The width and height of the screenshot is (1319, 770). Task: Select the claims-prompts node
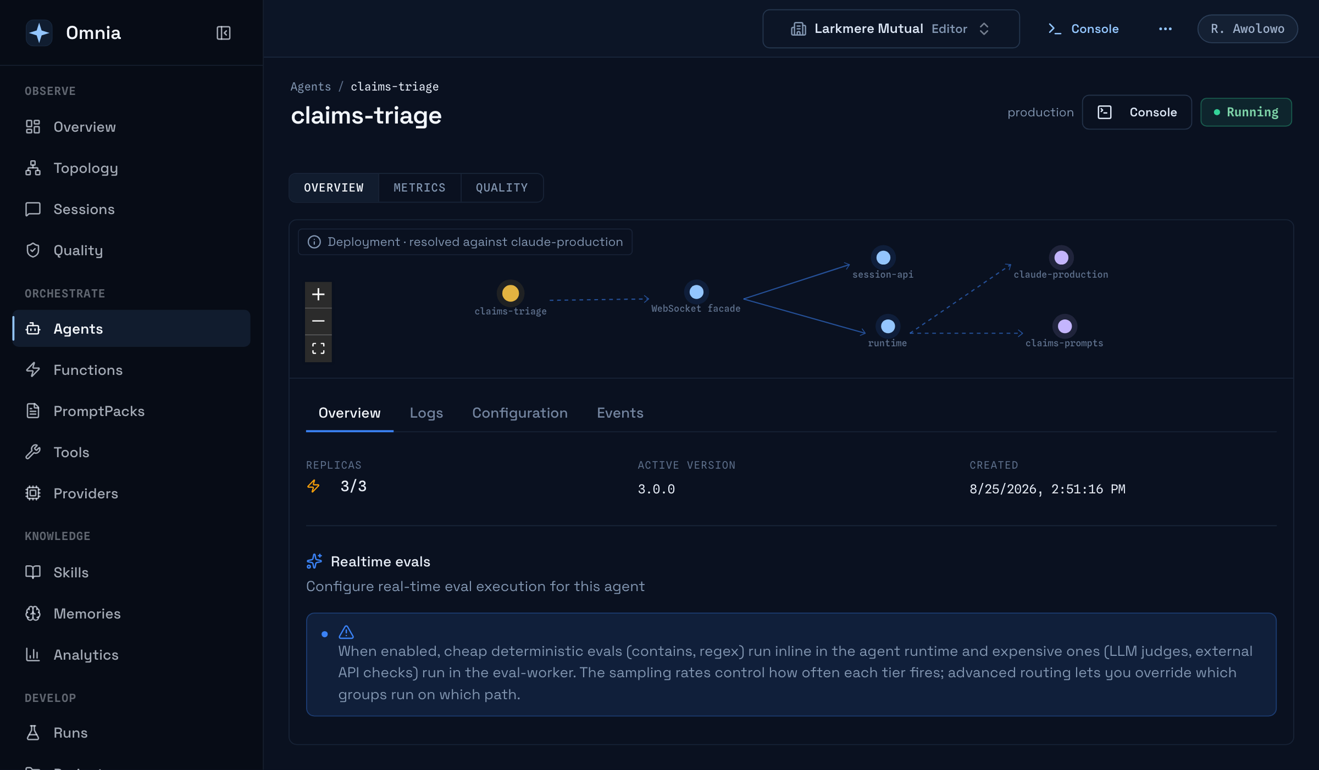click(x=1065, y=326)
